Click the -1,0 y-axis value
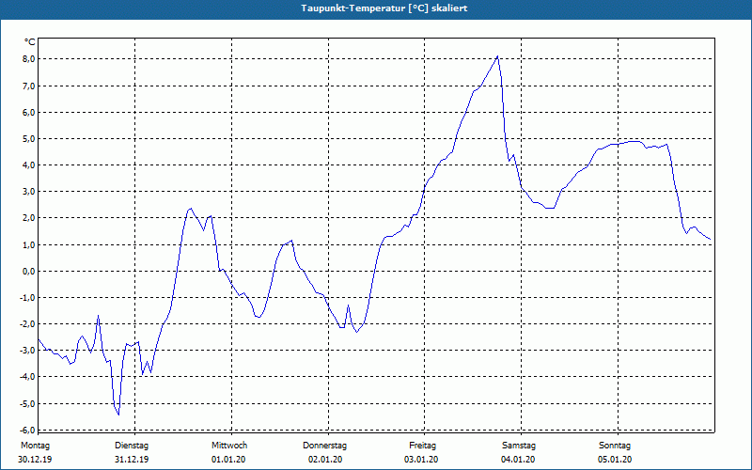This screenshot has height=470, width=752. 26,297
